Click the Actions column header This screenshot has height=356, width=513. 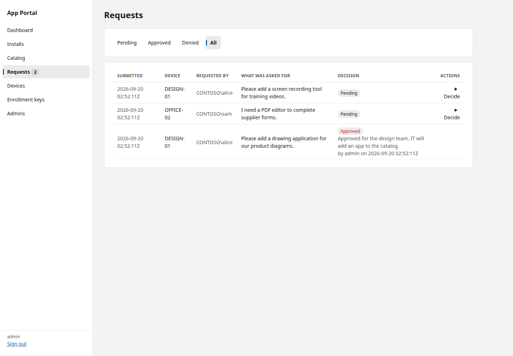tap(450, 76)
